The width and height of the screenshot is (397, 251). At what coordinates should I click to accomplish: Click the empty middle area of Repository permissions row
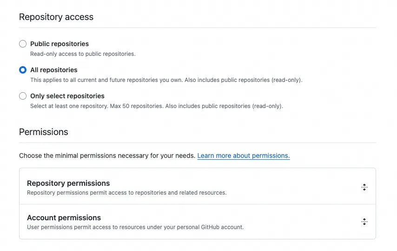[288, 187]
